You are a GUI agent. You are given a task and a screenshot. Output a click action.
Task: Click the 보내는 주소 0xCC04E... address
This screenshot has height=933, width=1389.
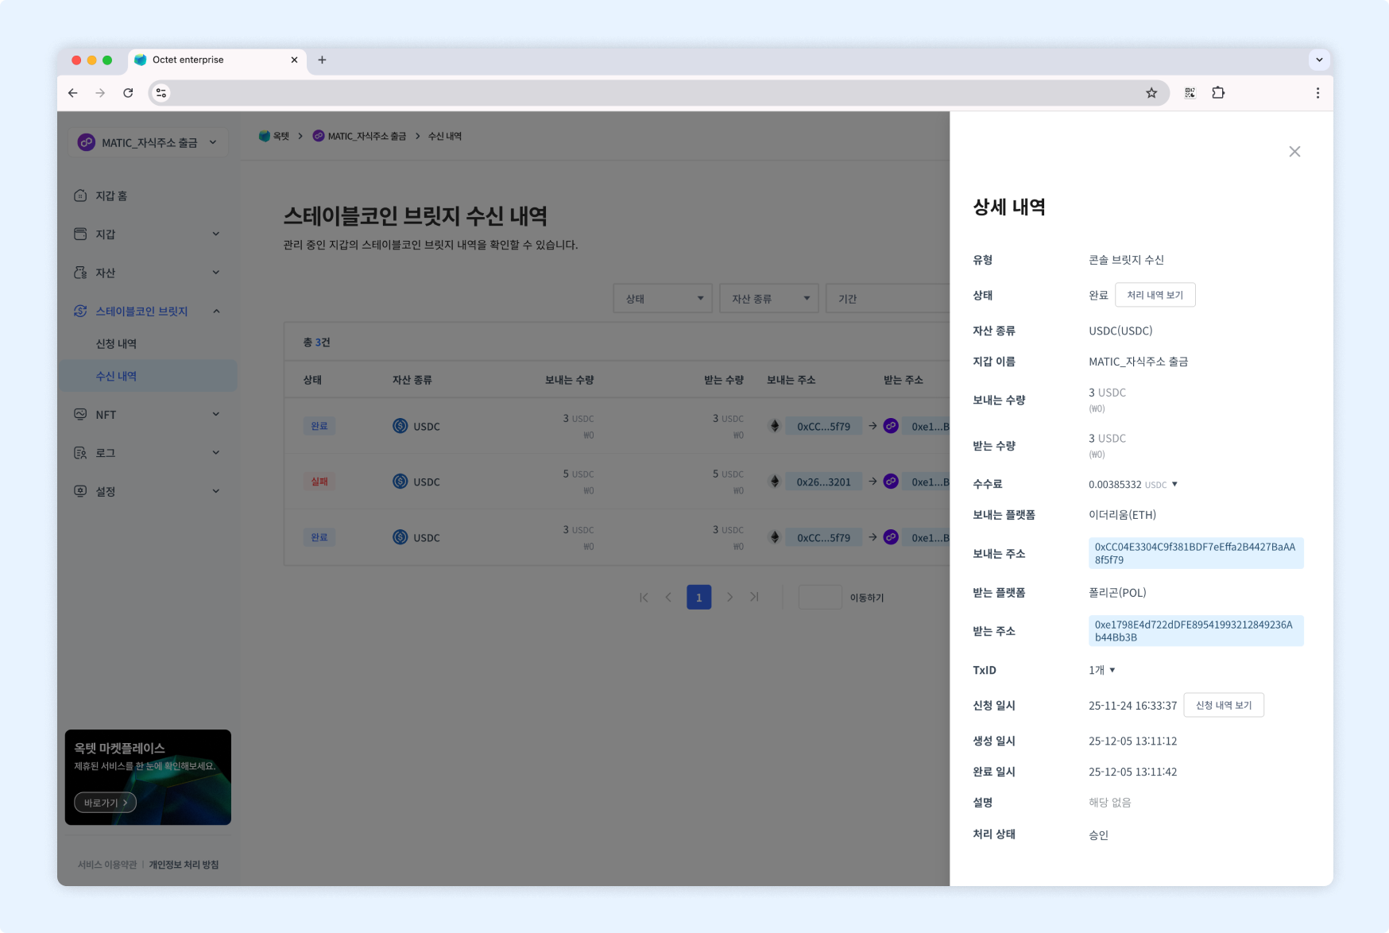point(1196,553)
